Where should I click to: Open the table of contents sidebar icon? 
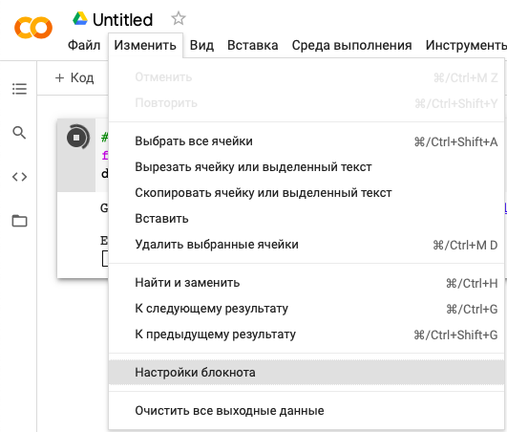(19, 89)
